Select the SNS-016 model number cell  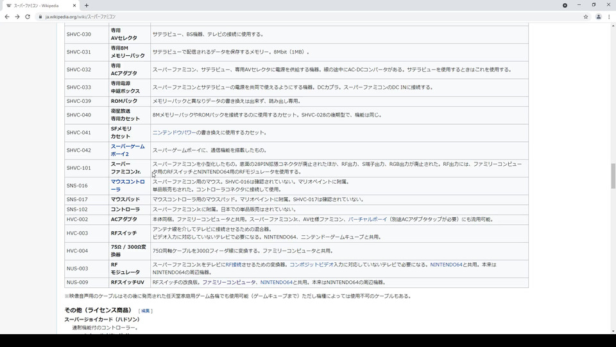pyautogui.click(x=87, y=186)
